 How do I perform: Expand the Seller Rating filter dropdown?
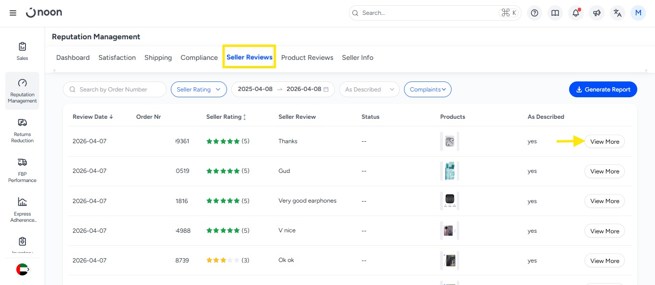click(x=199, y=90)
